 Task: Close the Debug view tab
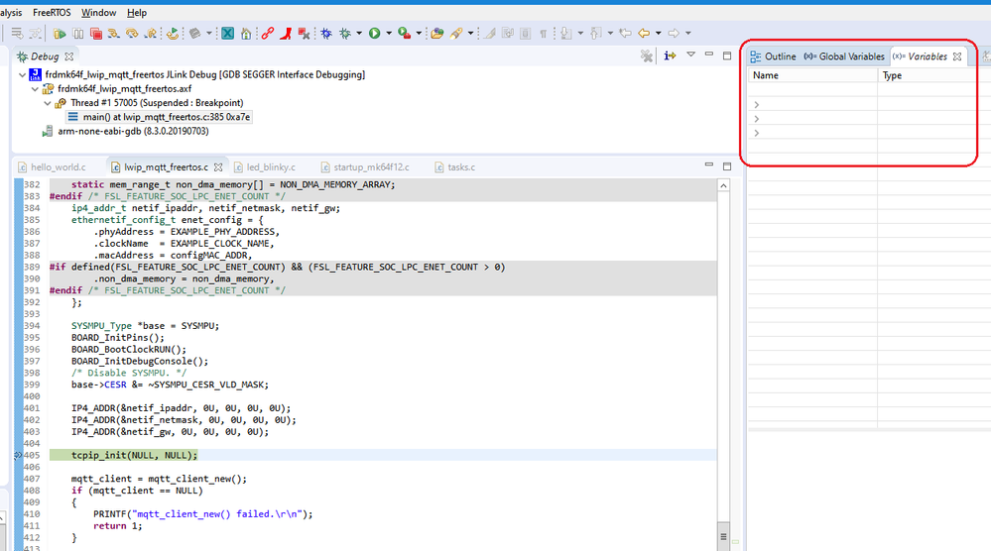click(68, 56)
